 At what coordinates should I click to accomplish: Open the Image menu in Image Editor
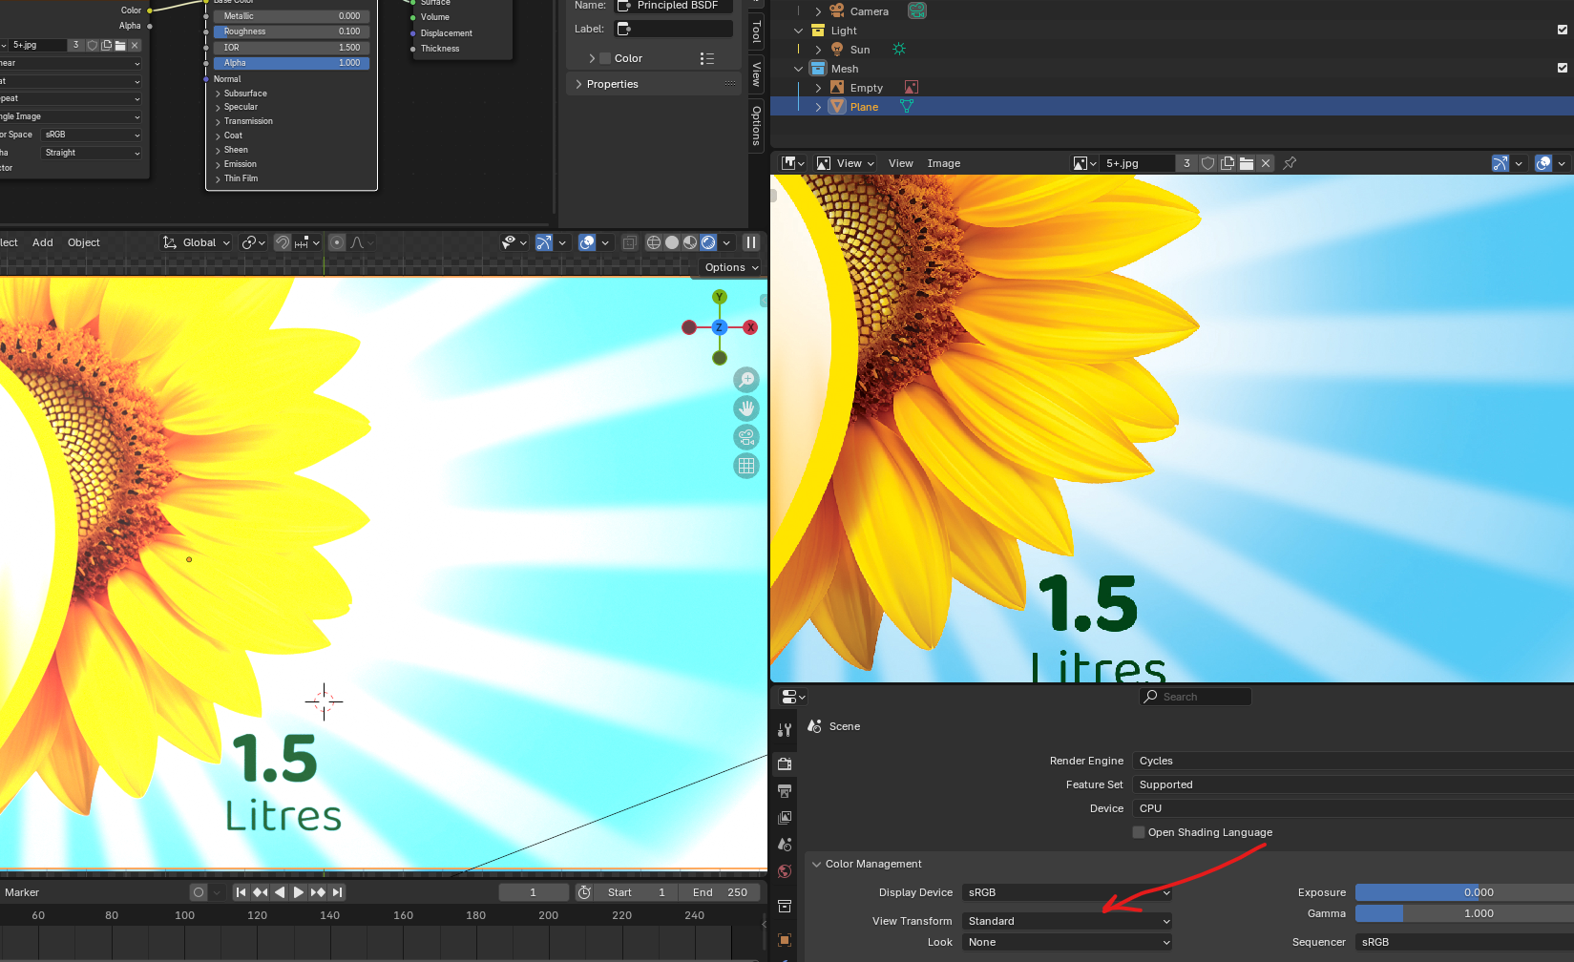(x=944, y=163)
